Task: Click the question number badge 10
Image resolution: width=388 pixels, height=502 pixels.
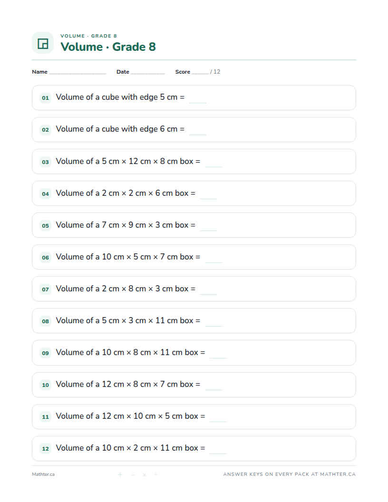Action: (46, 385)
